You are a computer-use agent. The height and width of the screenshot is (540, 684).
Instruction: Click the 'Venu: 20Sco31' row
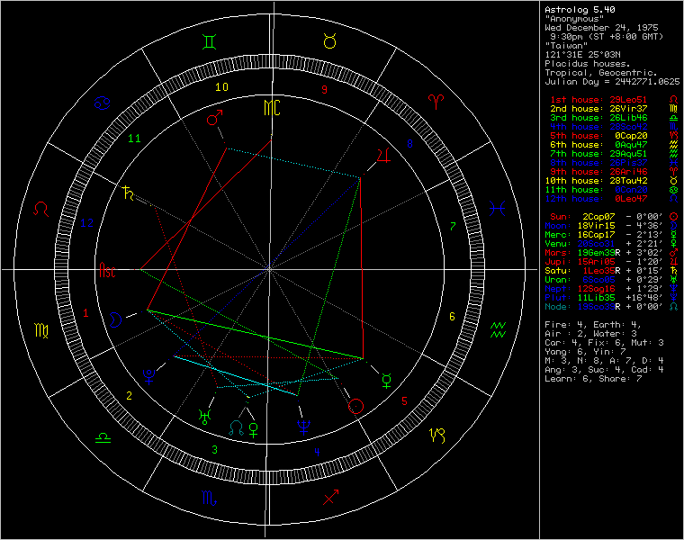[x=613, y=243]
